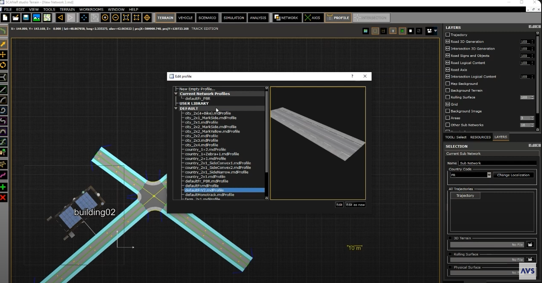Select the straight line road tool
Viewport: 542px width, 283px height.
click(x=3, y=90)
